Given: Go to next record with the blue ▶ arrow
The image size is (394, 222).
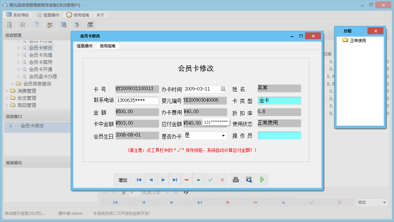Looking at the screenshot, I should click(x=163, y=180).
